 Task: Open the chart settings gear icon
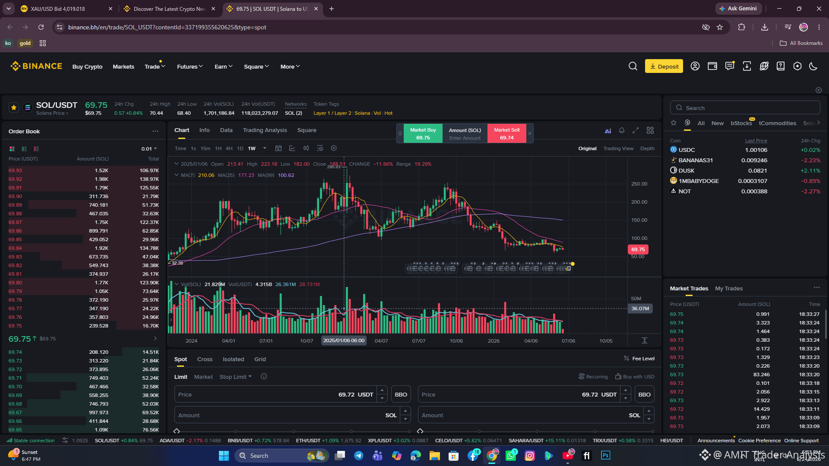click(334, 148)
